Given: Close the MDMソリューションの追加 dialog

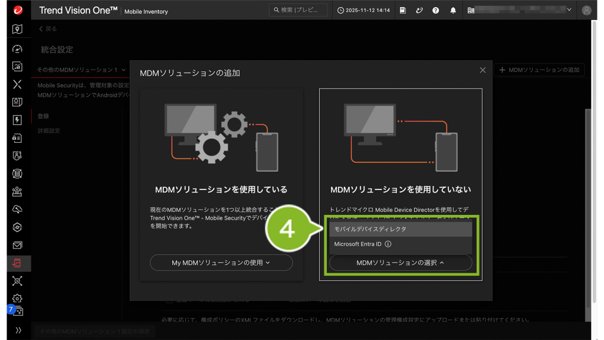Looking at the screenshot, I should pyautogui.click(x=482, y=70).
